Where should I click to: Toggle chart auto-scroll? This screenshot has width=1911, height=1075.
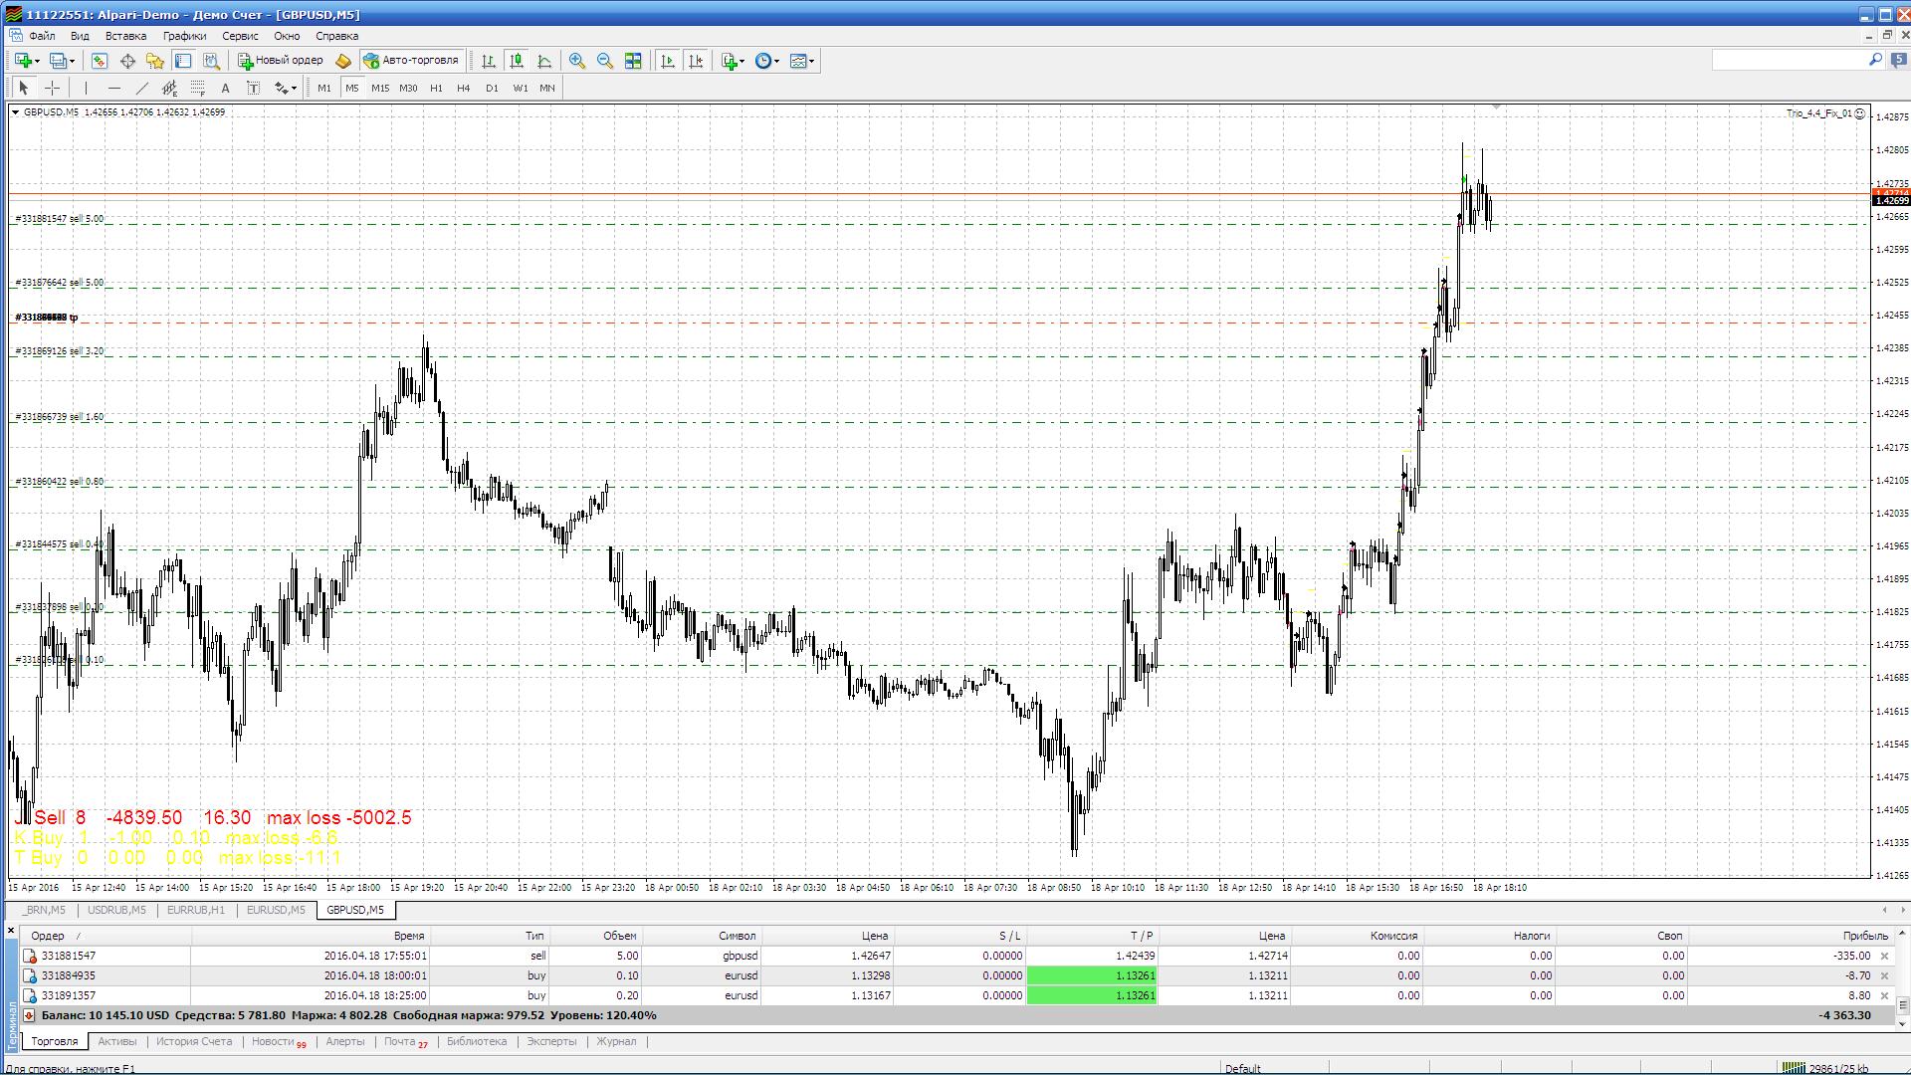668,61
